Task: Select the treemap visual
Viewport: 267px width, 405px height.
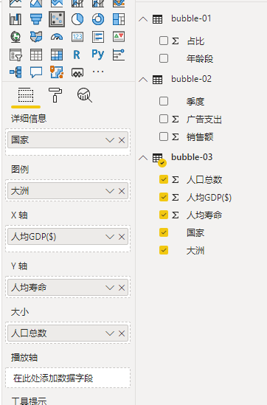Action: (119, 19)
